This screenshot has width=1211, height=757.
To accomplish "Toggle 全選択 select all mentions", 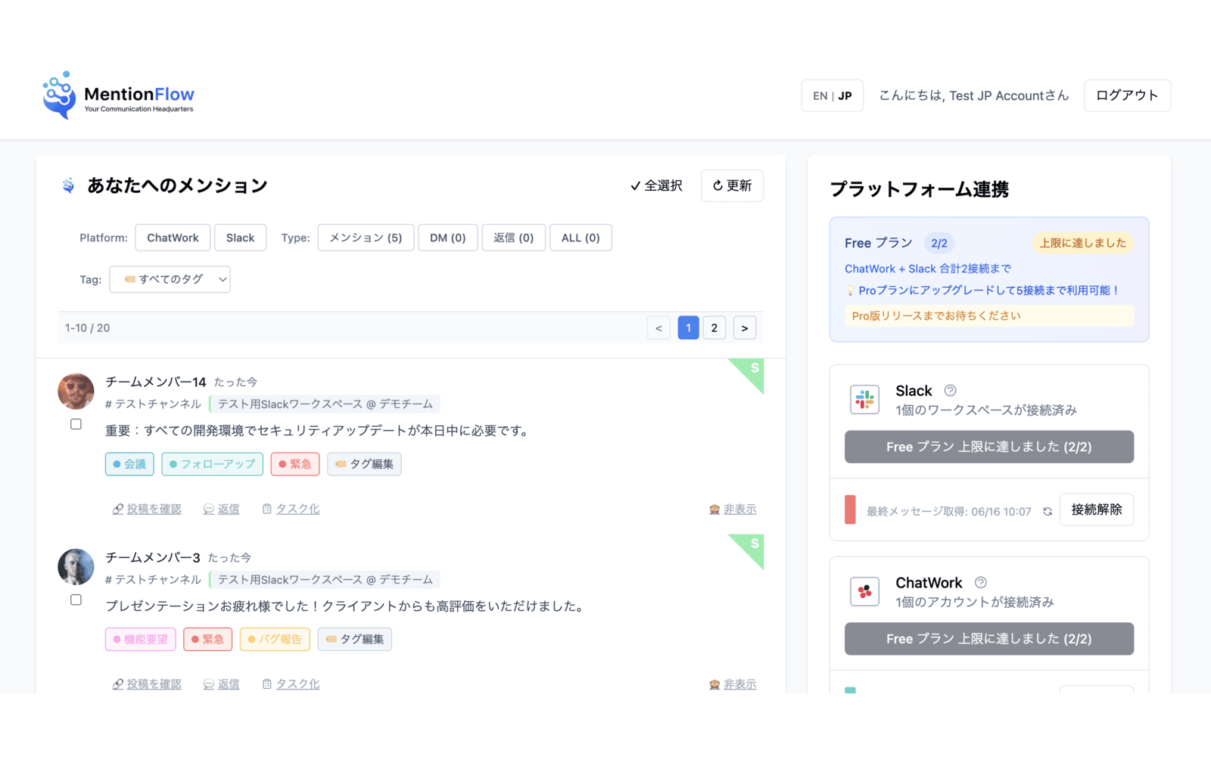I will 656,186.
